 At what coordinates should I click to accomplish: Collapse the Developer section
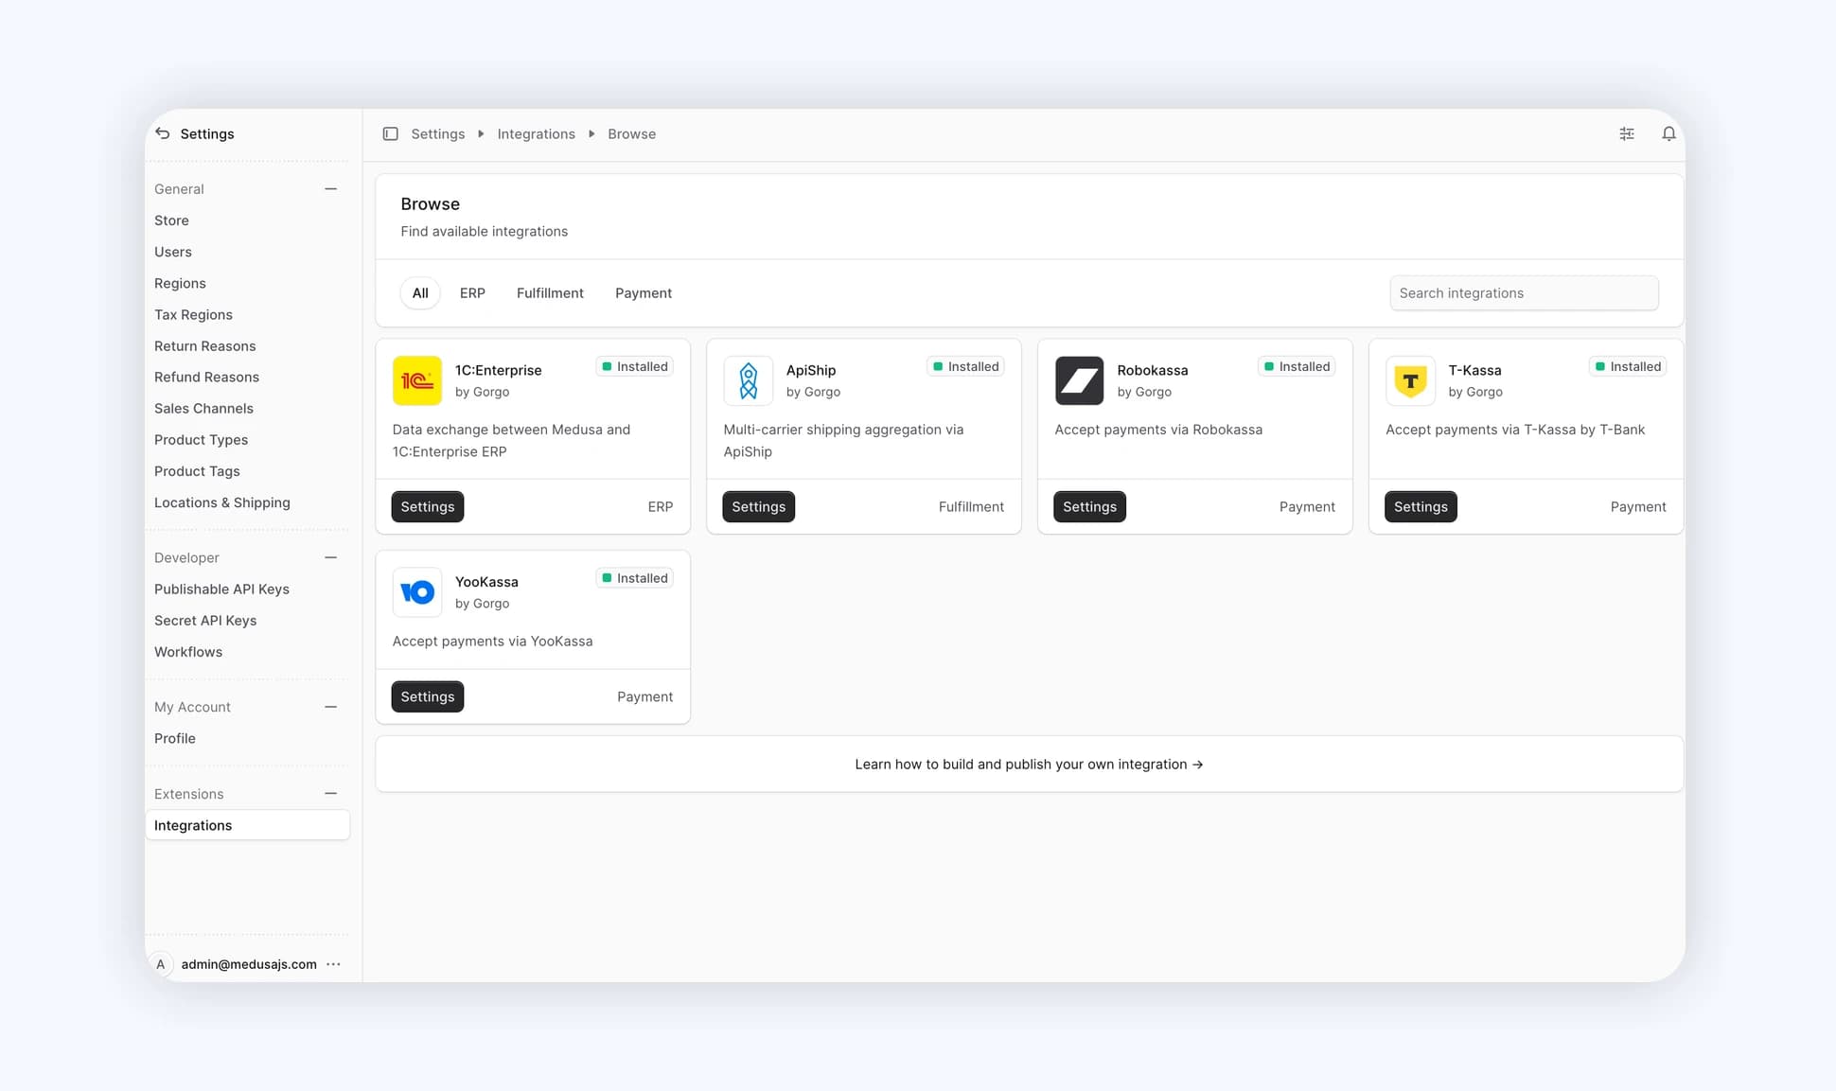pyautogui.click(x=331, y=557)
